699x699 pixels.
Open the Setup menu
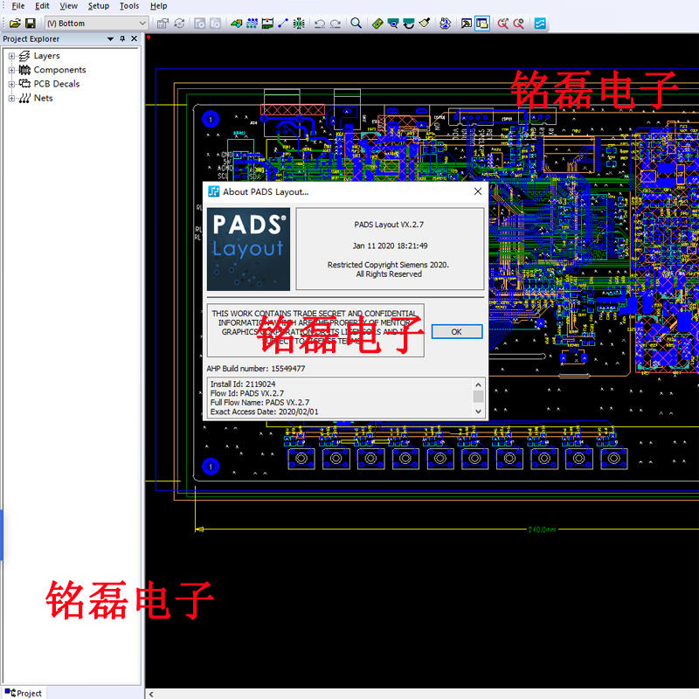(99, 6)
